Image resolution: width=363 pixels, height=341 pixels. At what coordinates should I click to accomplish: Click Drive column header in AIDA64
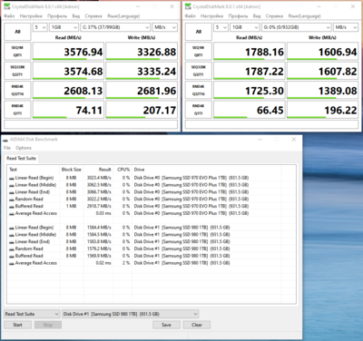coord(207,170)
